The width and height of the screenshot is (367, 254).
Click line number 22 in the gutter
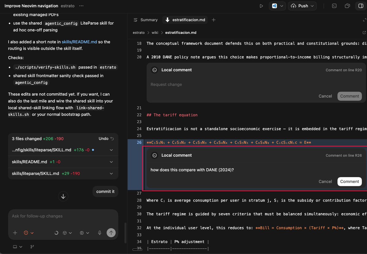139,115
